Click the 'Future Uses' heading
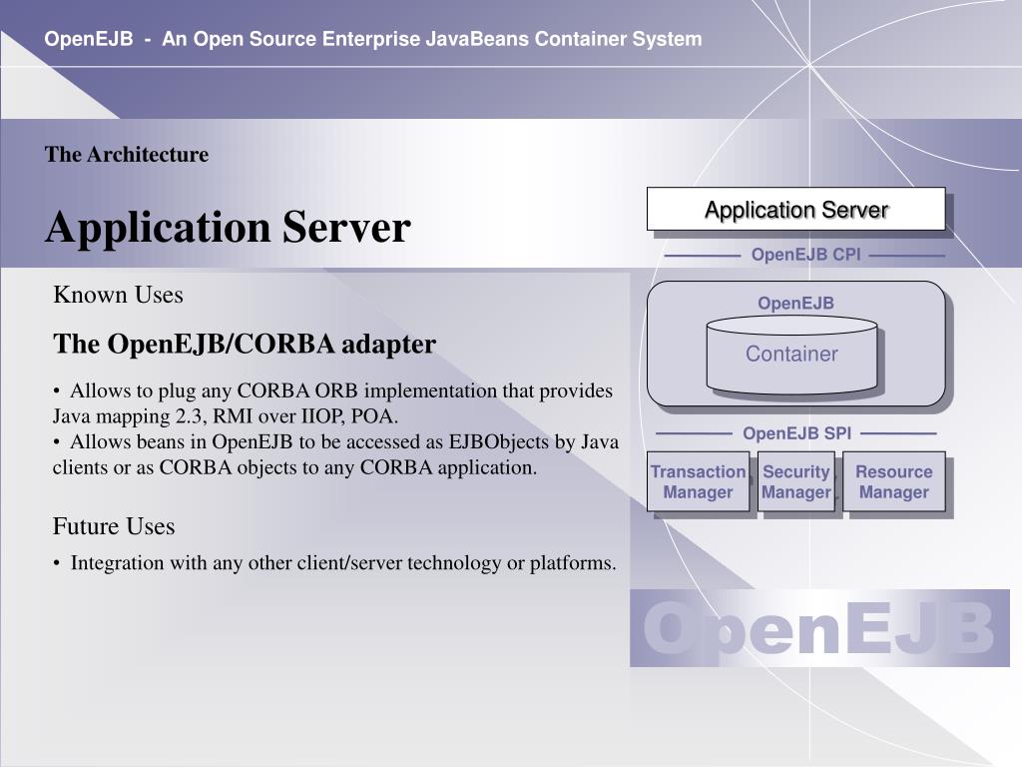The image size is (1022, 767). pos(114,526)
